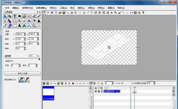
Task: Toggle visibility of drawing object [1] layer
Action: pyautogui.click(x=99, y=91)
